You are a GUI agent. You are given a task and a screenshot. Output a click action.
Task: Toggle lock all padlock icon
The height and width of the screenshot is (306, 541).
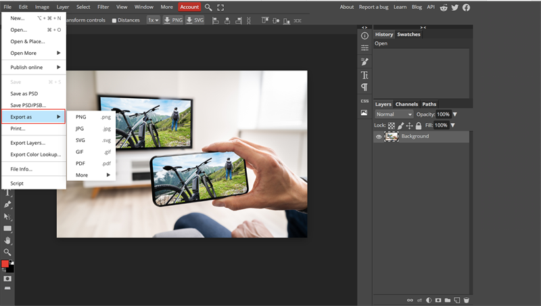pyautogui.click(x=419, y=126)
